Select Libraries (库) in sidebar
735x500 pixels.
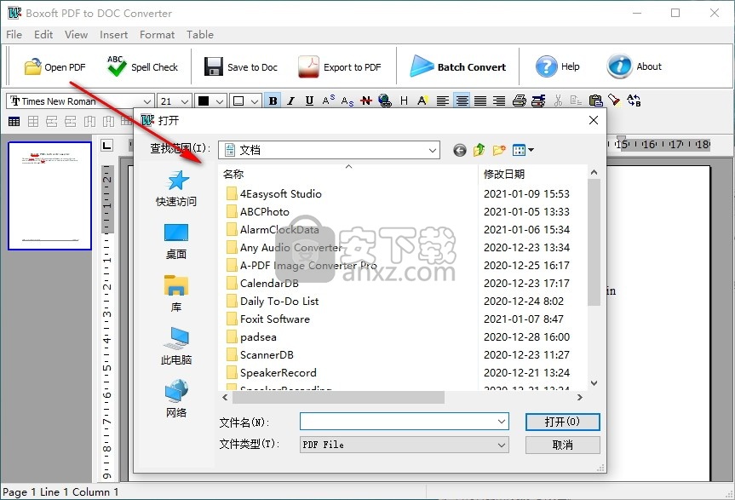tap(176, 294)
